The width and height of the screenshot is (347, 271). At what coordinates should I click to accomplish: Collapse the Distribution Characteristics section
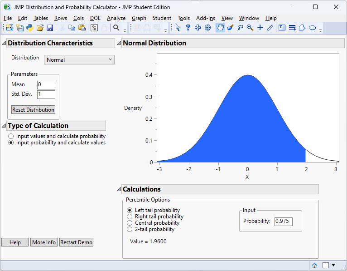pos(4,43)
